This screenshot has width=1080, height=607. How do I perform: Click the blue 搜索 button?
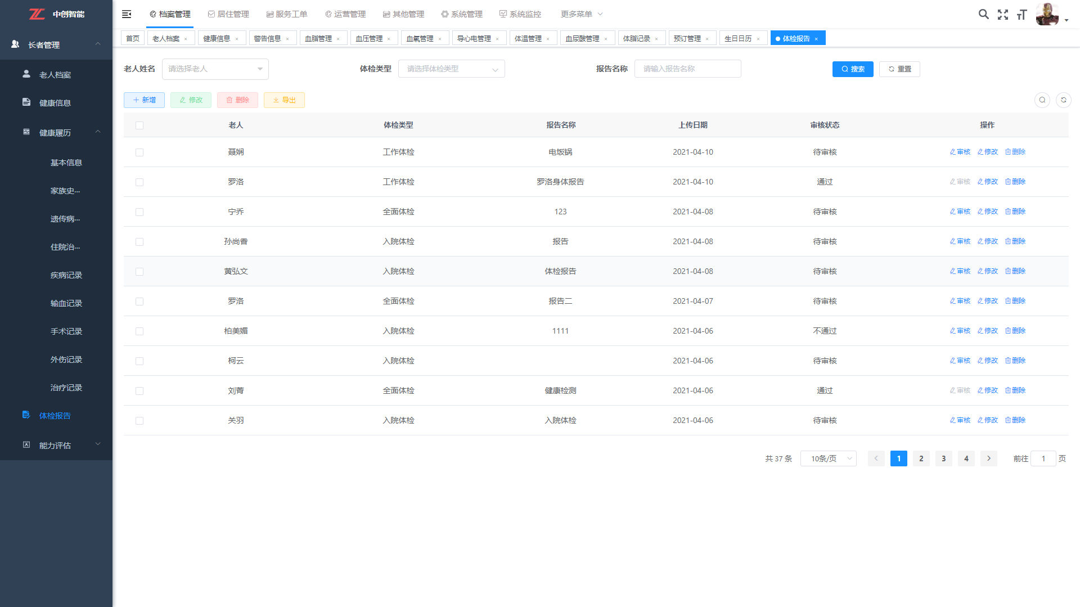tap(852, 69)
